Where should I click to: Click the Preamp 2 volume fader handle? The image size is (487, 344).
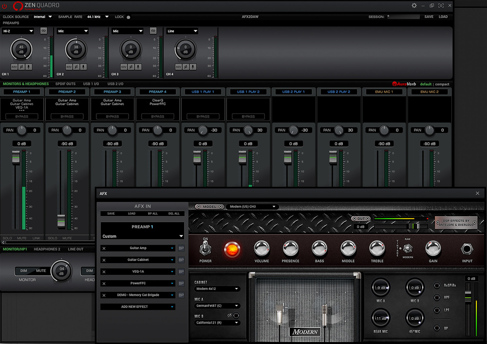click(61, 220)
